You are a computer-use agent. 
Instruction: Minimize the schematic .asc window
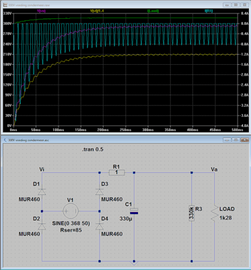[227, 140]
